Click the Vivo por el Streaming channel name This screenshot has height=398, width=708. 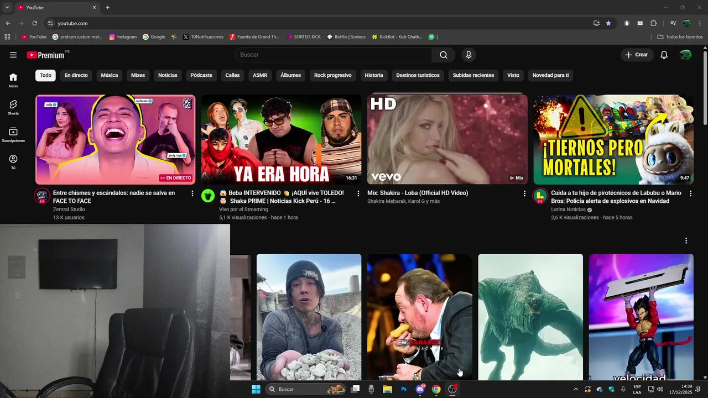coord(243,210)
